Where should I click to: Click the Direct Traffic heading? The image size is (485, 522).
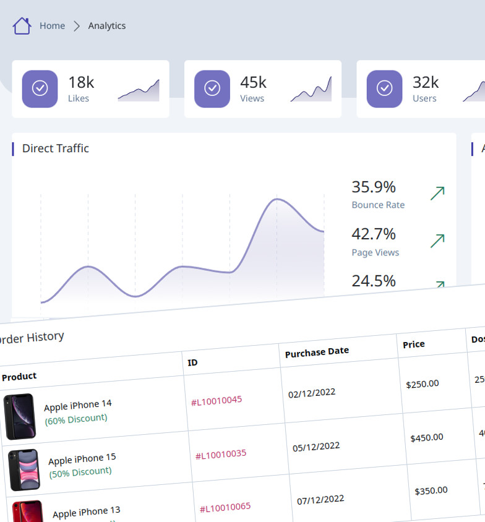click(x=56, y=148)
